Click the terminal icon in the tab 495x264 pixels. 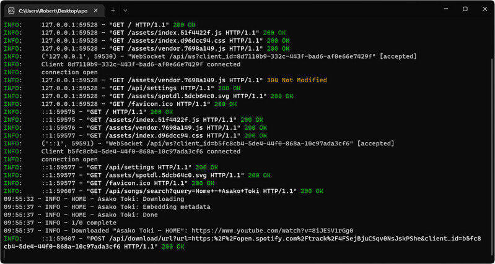(x=11, y=11)
